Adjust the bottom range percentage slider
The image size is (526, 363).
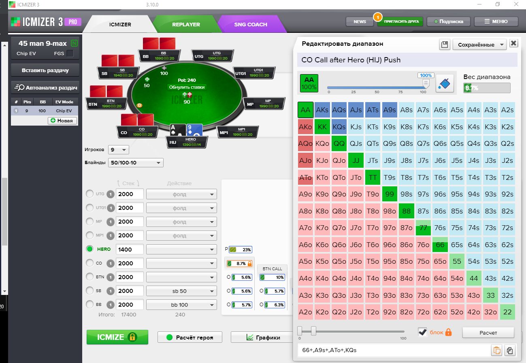[313, 331]
